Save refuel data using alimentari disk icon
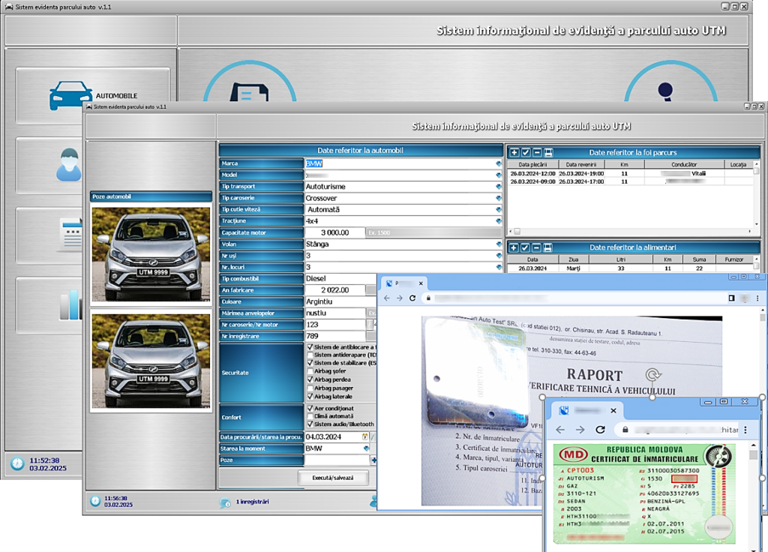Viewport: 768px width, 552px height. [548, 247]
